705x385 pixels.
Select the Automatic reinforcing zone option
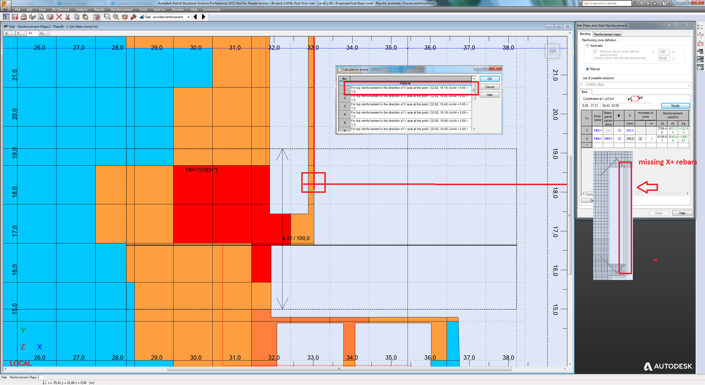point(587,46)
